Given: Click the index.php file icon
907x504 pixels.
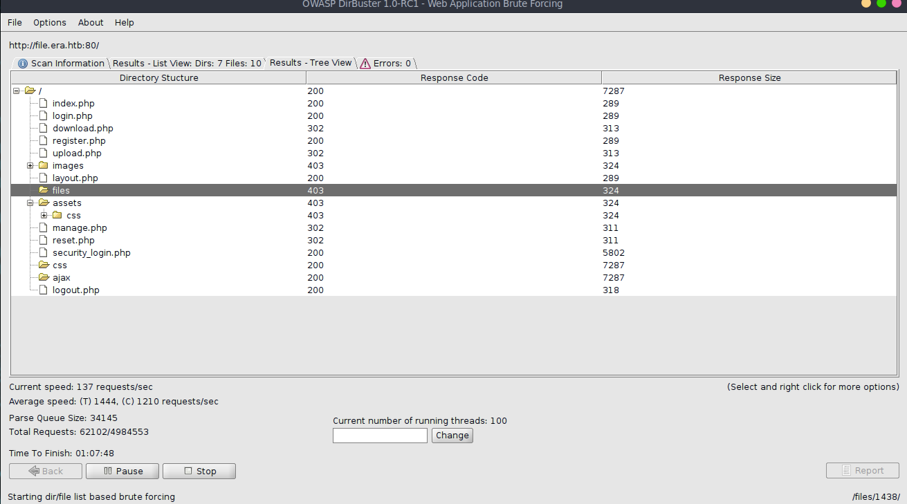Looking at the screenshot, I should tap(44, 104).
